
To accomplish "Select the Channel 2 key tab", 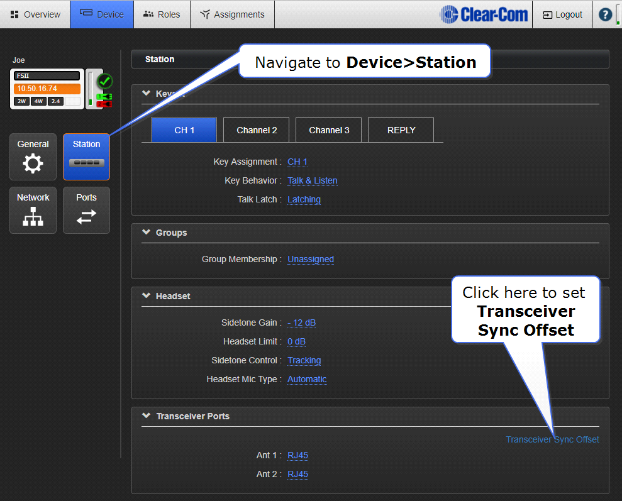I will click(x=257, y=130).
